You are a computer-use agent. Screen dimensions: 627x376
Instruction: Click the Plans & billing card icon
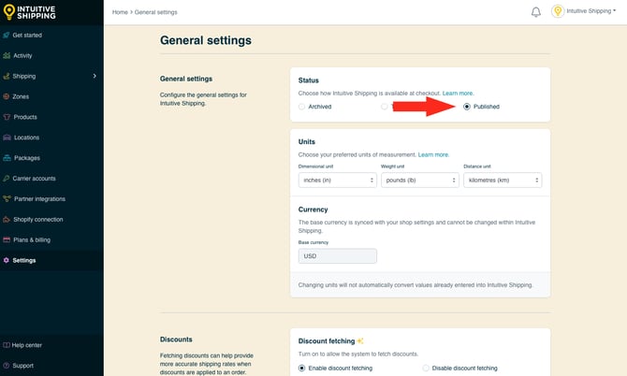(x=7, y=239)
